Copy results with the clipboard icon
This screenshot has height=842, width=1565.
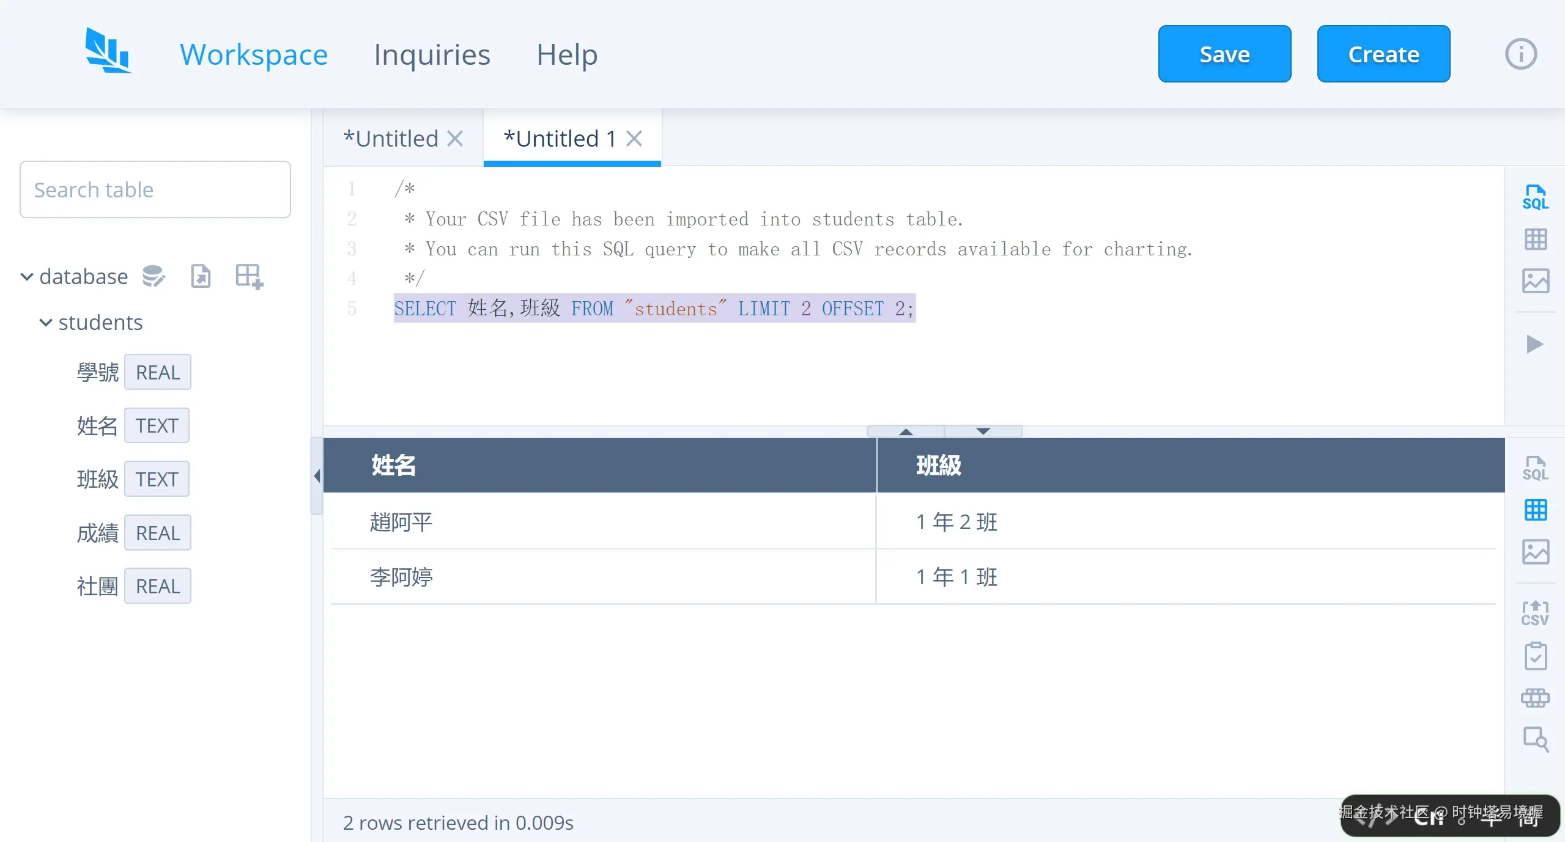tap(1534, 656)
